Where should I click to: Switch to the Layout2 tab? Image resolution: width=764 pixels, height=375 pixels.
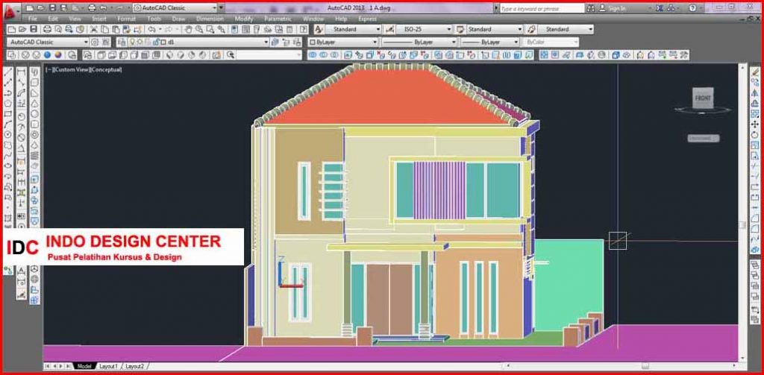coord(134,366)
